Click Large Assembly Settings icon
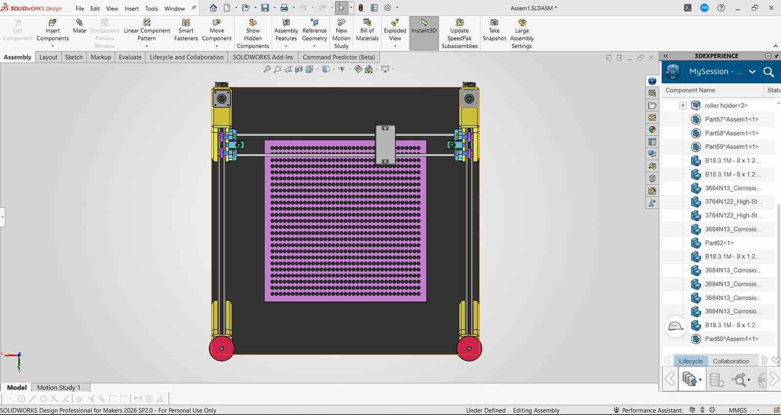 pos(522,23)
